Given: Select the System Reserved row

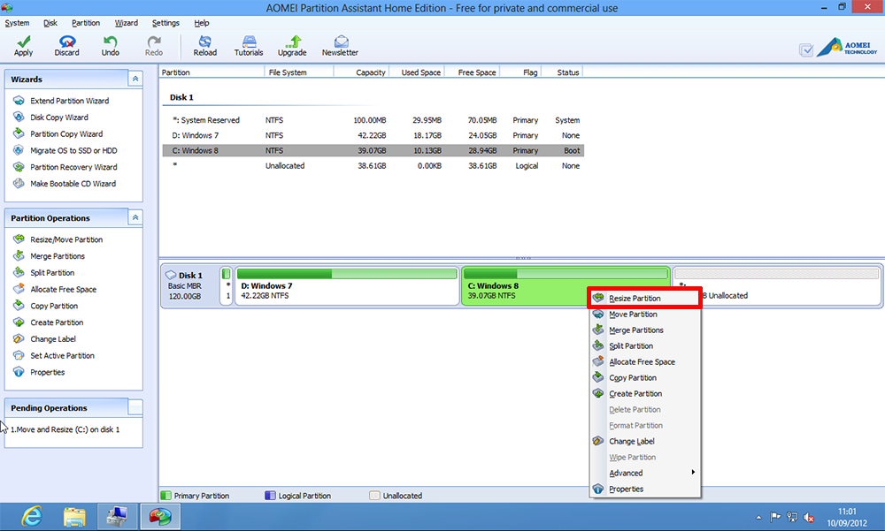Looking at the screenshot, I should (x=373, y=120).
